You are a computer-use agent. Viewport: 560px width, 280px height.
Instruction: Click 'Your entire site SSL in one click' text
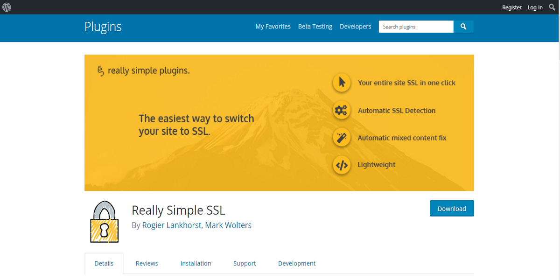[x=406, y=83]
